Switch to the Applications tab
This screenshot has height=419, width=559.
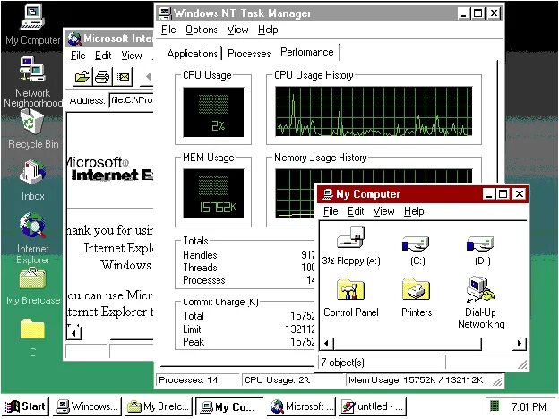[192, 54]
